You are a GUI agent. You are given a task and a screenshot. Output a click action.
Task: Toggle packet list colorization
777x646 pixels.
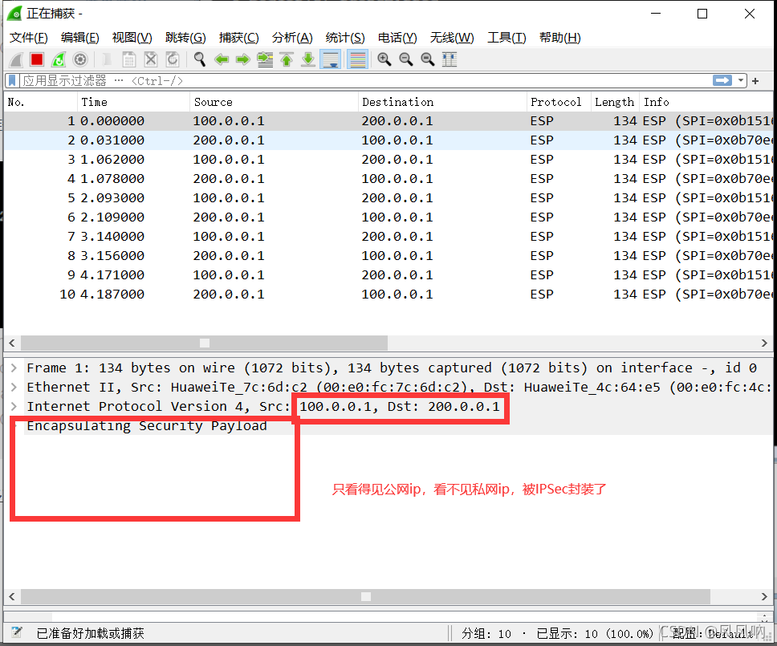(x=357, y=60)
